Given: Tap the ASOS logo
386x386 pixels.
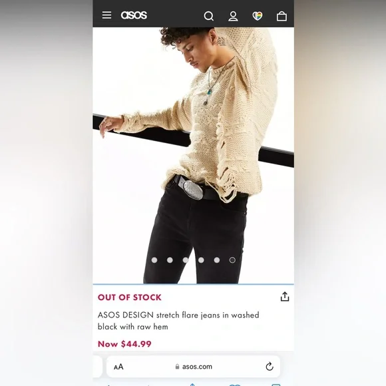Looking at the screenshot, I should click(x=134, y=15).
